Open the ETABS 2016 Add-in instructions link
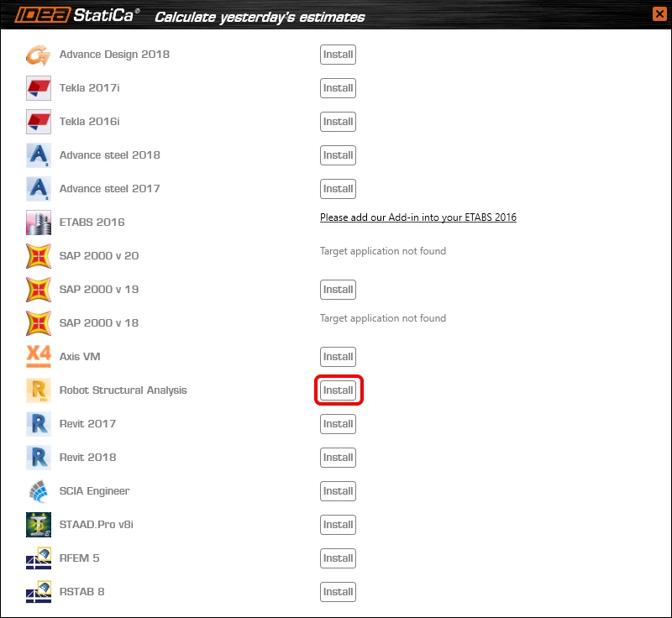672x618 pixels. (x=417, y=217)
